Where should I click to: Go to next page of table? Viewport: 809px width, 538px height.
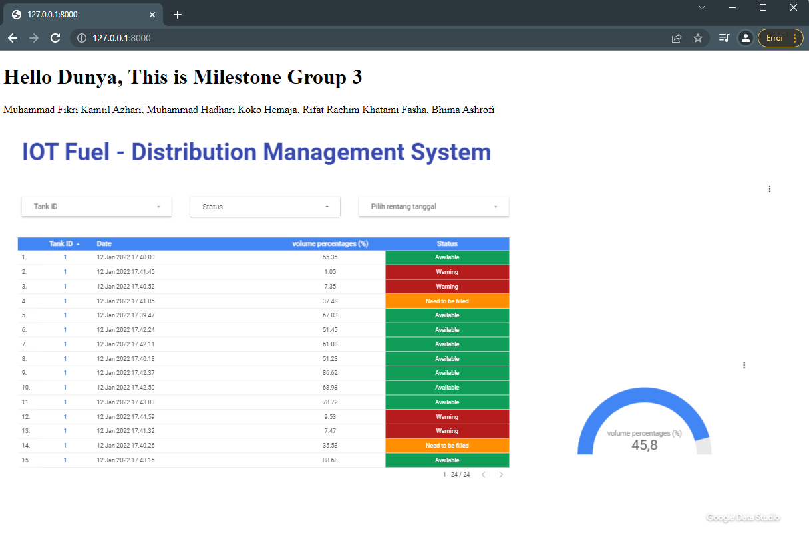[x=501, y=475]
